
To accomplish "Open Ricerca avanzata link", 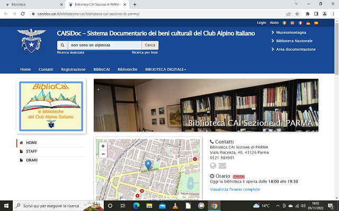I will click(x=70, y=53).
